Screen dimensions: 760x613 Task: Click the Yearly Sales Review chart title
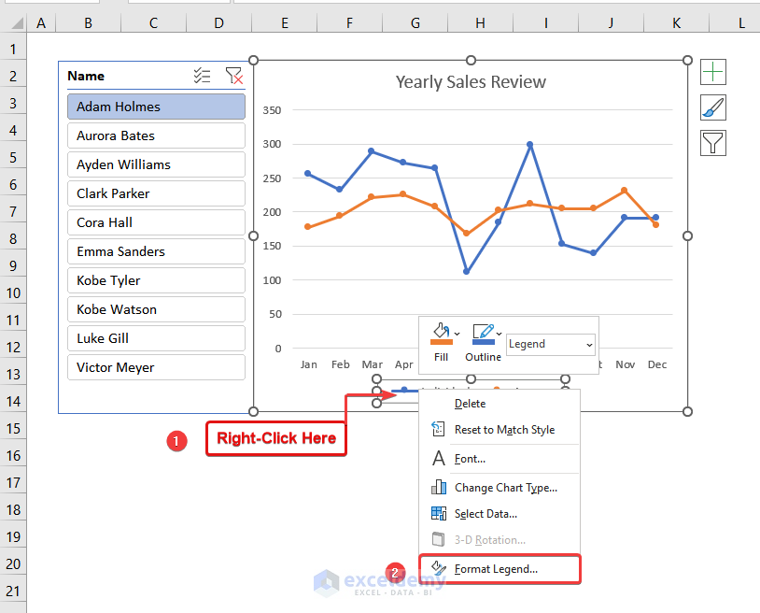pyautogui.click(x=471, y=82)
